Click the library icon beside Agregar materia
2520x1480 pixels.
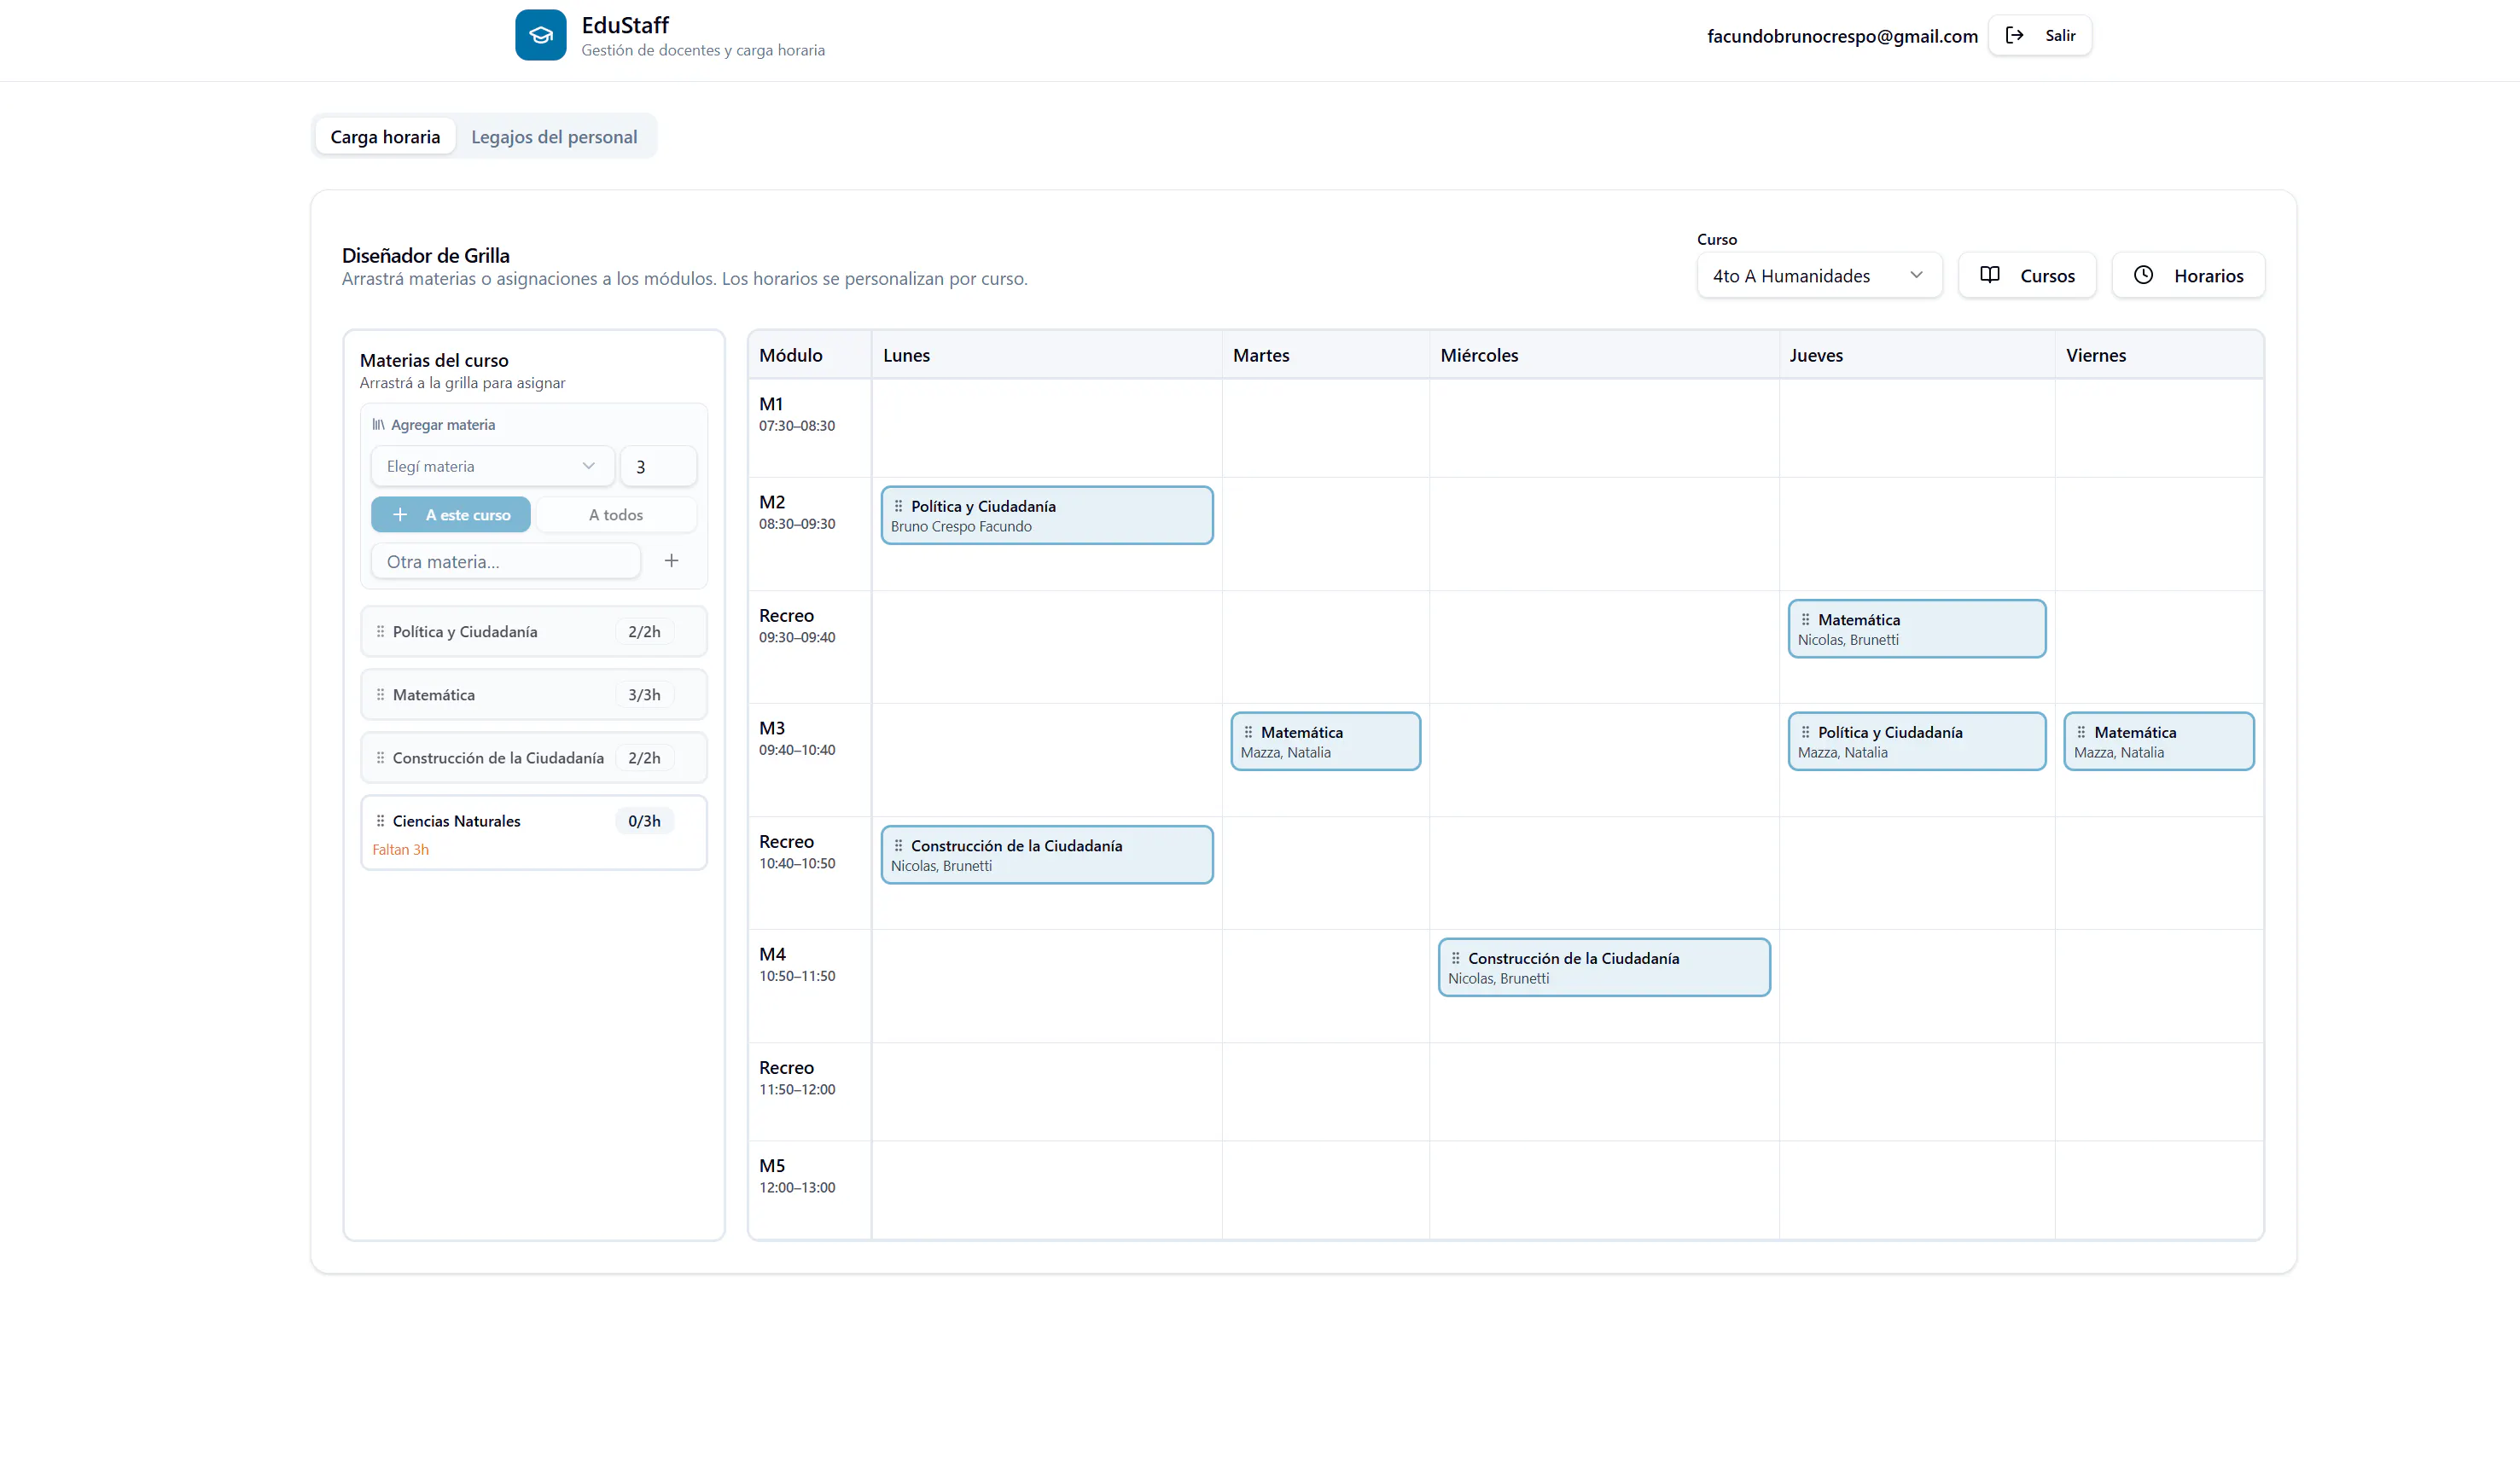coord(378,425)
